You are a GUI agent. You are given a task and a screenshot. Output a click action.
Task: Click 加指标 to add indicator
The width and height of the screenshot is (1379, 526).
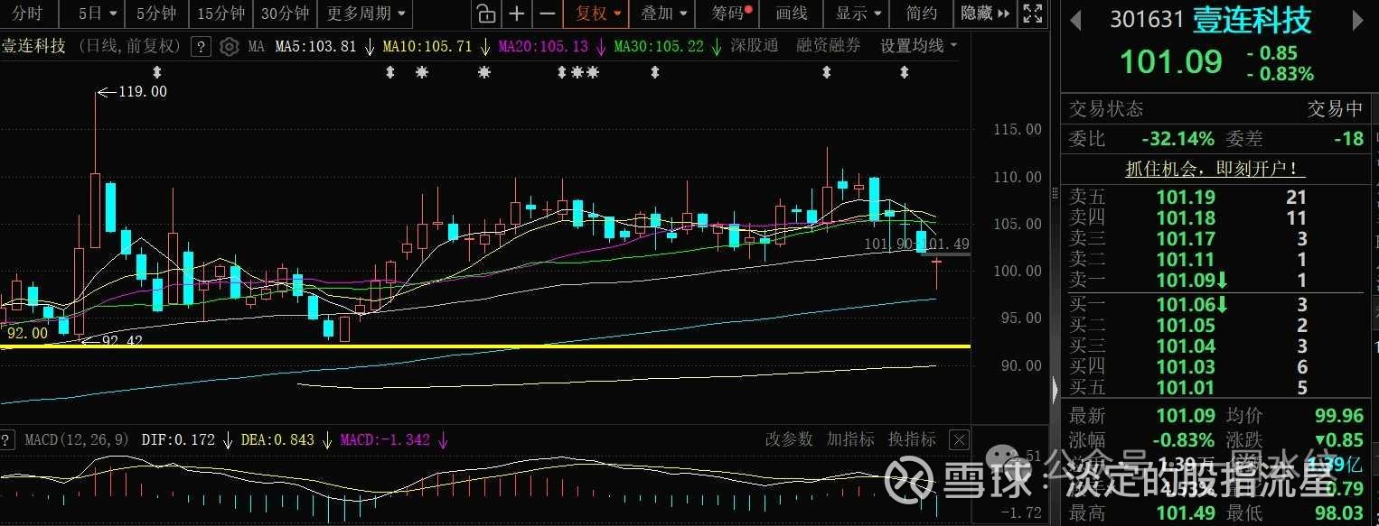coord(850,439)
